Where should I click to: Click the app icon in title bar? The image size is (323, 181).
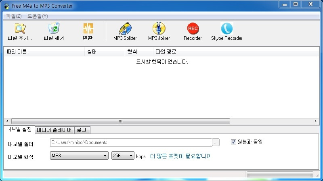point(6,6)
